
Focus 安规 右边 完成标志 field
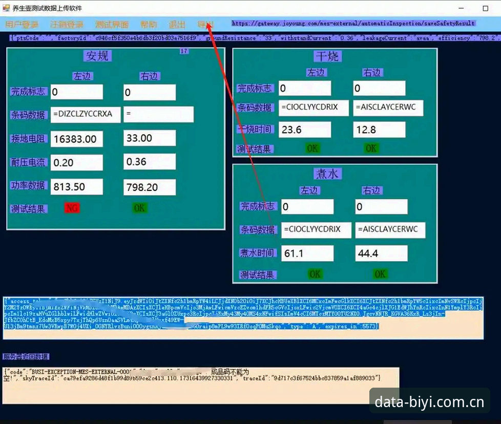point(150,92)
